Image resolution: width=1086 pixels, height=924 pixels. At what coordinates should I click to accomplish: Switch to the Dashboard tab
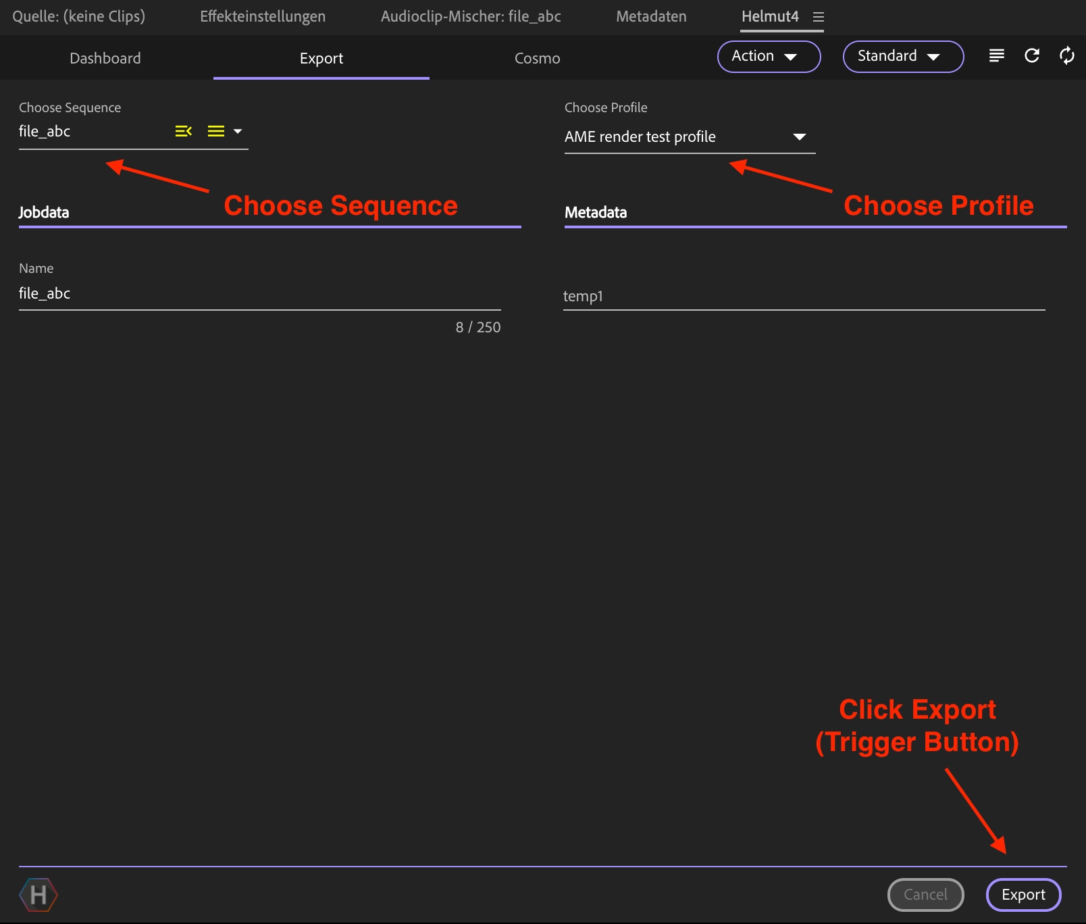click(x=105, y=58)
